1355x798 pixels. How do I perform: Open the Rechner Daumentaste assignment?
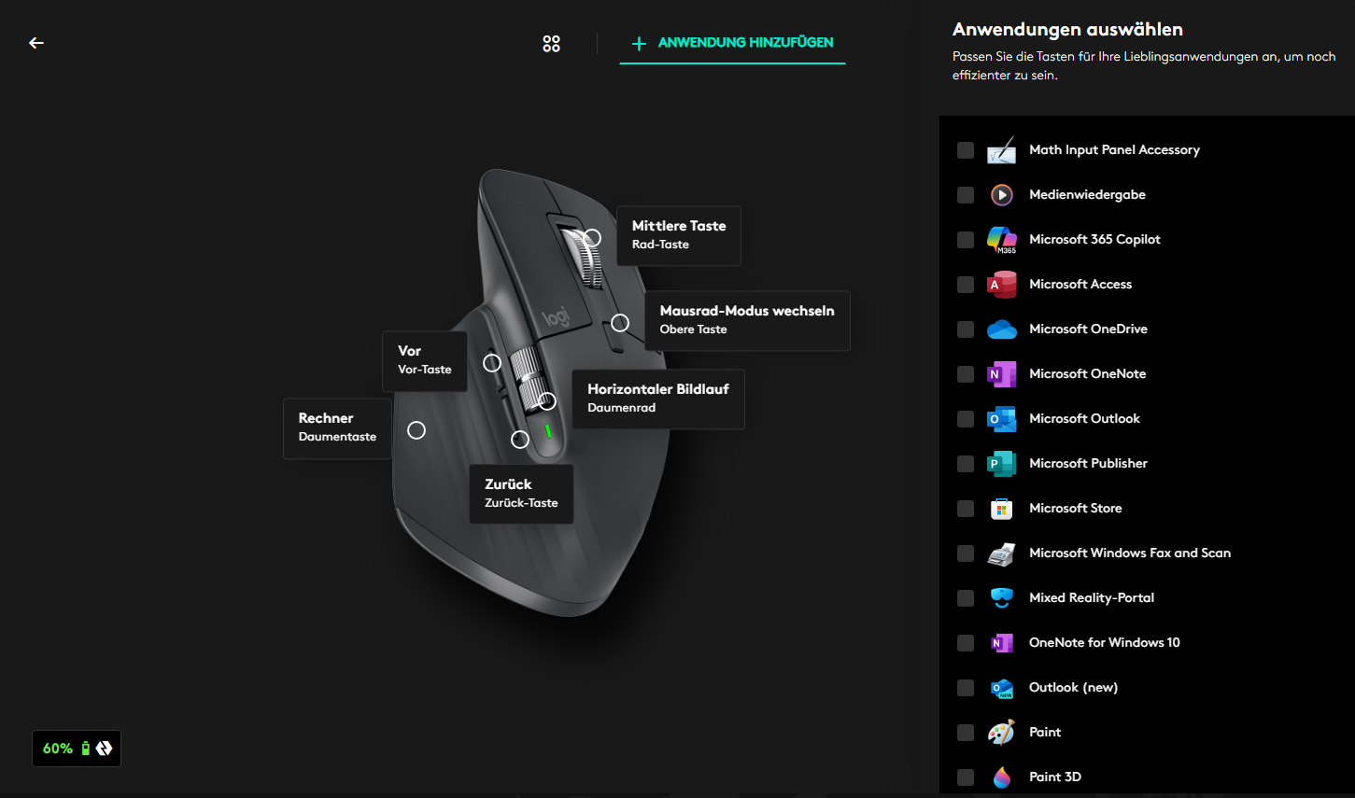337,428
